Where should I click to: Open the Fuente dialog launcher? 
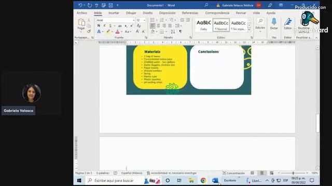coord(146,38)
